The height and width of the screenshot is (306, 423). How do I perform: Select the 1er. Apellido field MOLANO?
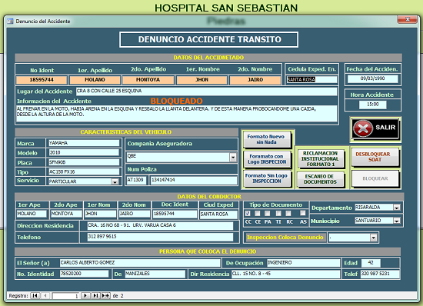click(95, 80)
